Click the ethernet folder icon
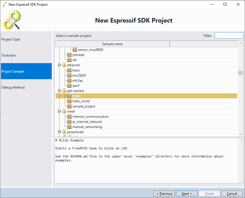The image size is (245, 198). click(64, 65)
